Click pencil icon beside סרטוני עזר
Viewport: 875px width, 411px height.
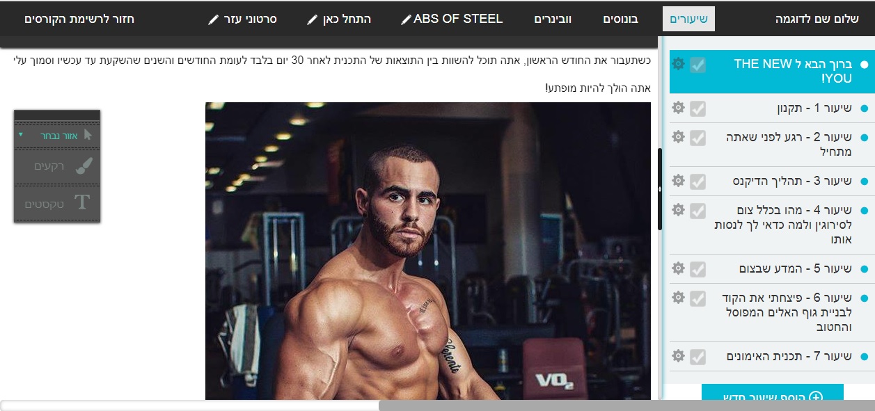point(214,20)
